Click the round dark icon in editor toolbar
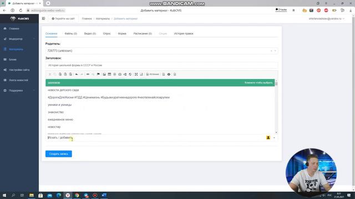 [169, 74]
